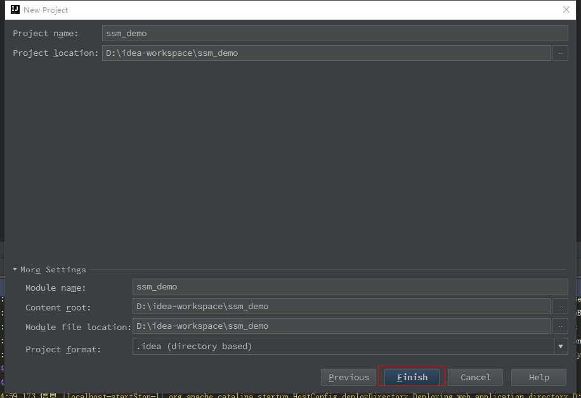Click the Project location text field

coord(326,53)
